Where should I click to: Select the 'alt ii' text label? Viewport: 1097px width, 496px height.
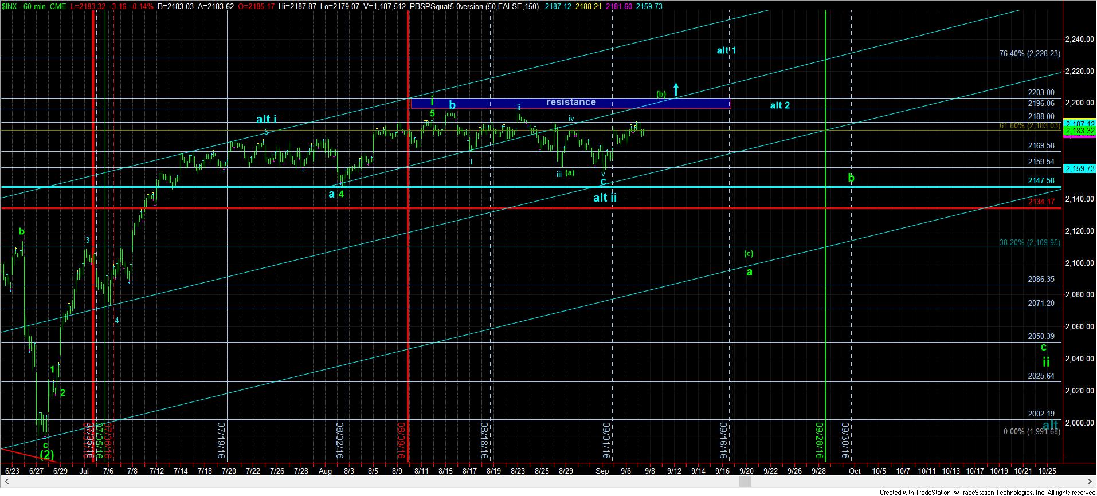click(605, 198)
